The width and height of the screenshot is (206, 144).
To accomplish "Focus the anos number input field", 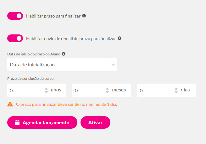I will point(26,90).
